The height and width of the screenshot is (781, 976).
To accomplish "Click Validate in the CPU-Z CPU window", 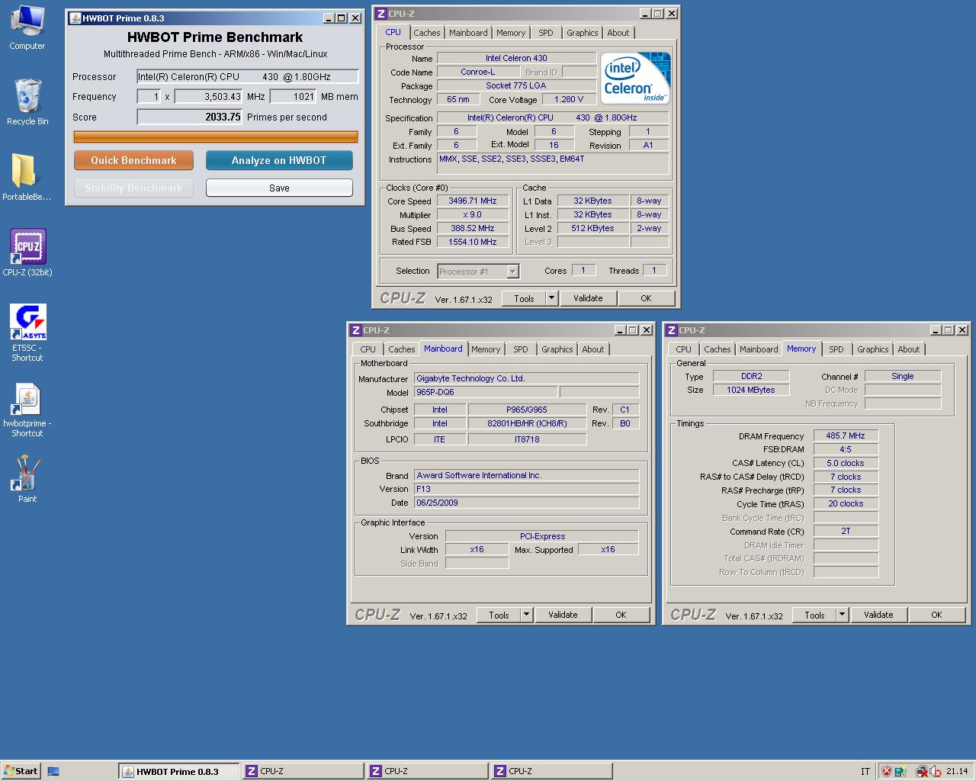I will (588, 298).
